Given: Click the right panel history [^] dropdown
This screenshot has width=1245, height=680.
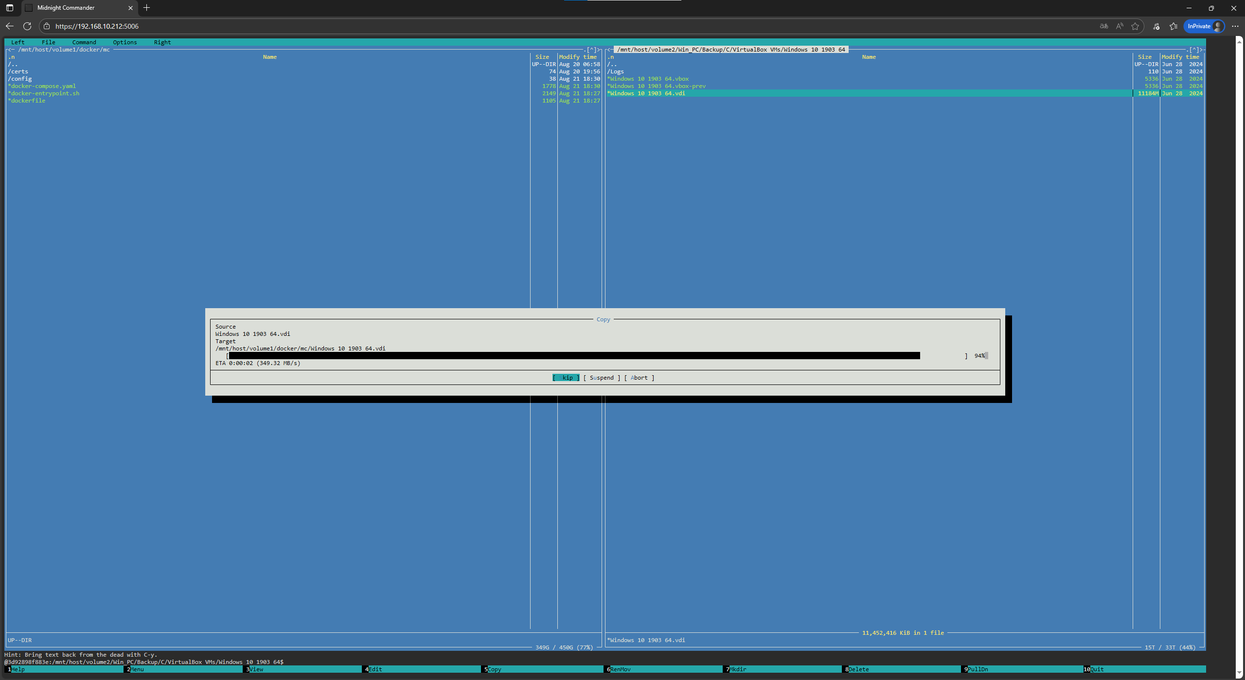Looking at the screenshot, I should pos(1194,50).
